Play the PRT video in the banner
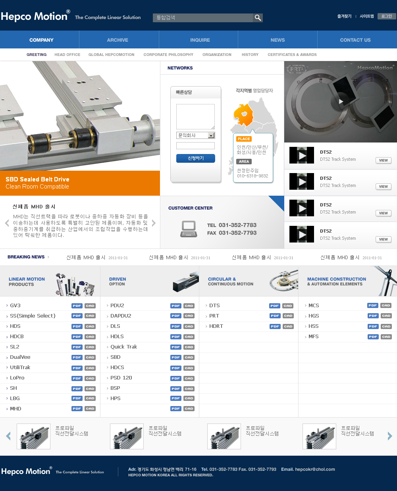The image size is (397, 491). (x=341, y=102)
